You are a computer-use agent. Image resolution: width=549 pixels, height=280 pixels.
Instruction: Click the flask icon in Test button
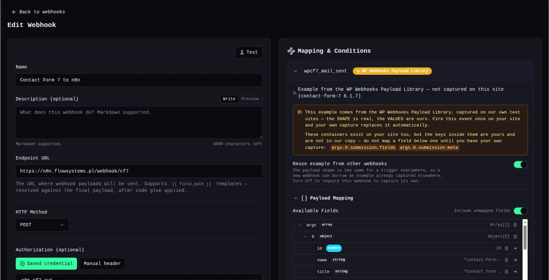pyautogui.click(x=242, y=52)
